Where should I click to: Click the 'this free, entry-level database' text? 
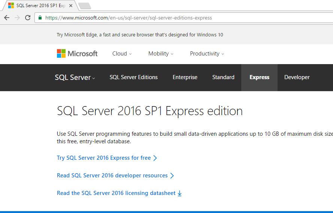[x=94, y=141]
